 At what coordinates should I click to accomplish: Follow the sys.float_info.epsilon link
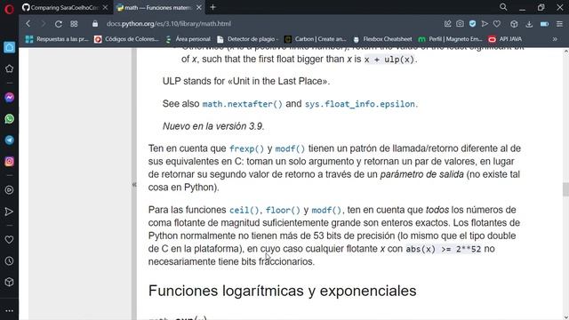tap(359, 104)
